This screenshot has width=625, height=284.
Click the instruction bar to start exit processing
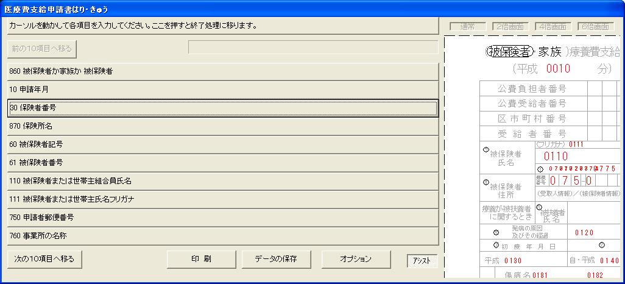(222, 26)
